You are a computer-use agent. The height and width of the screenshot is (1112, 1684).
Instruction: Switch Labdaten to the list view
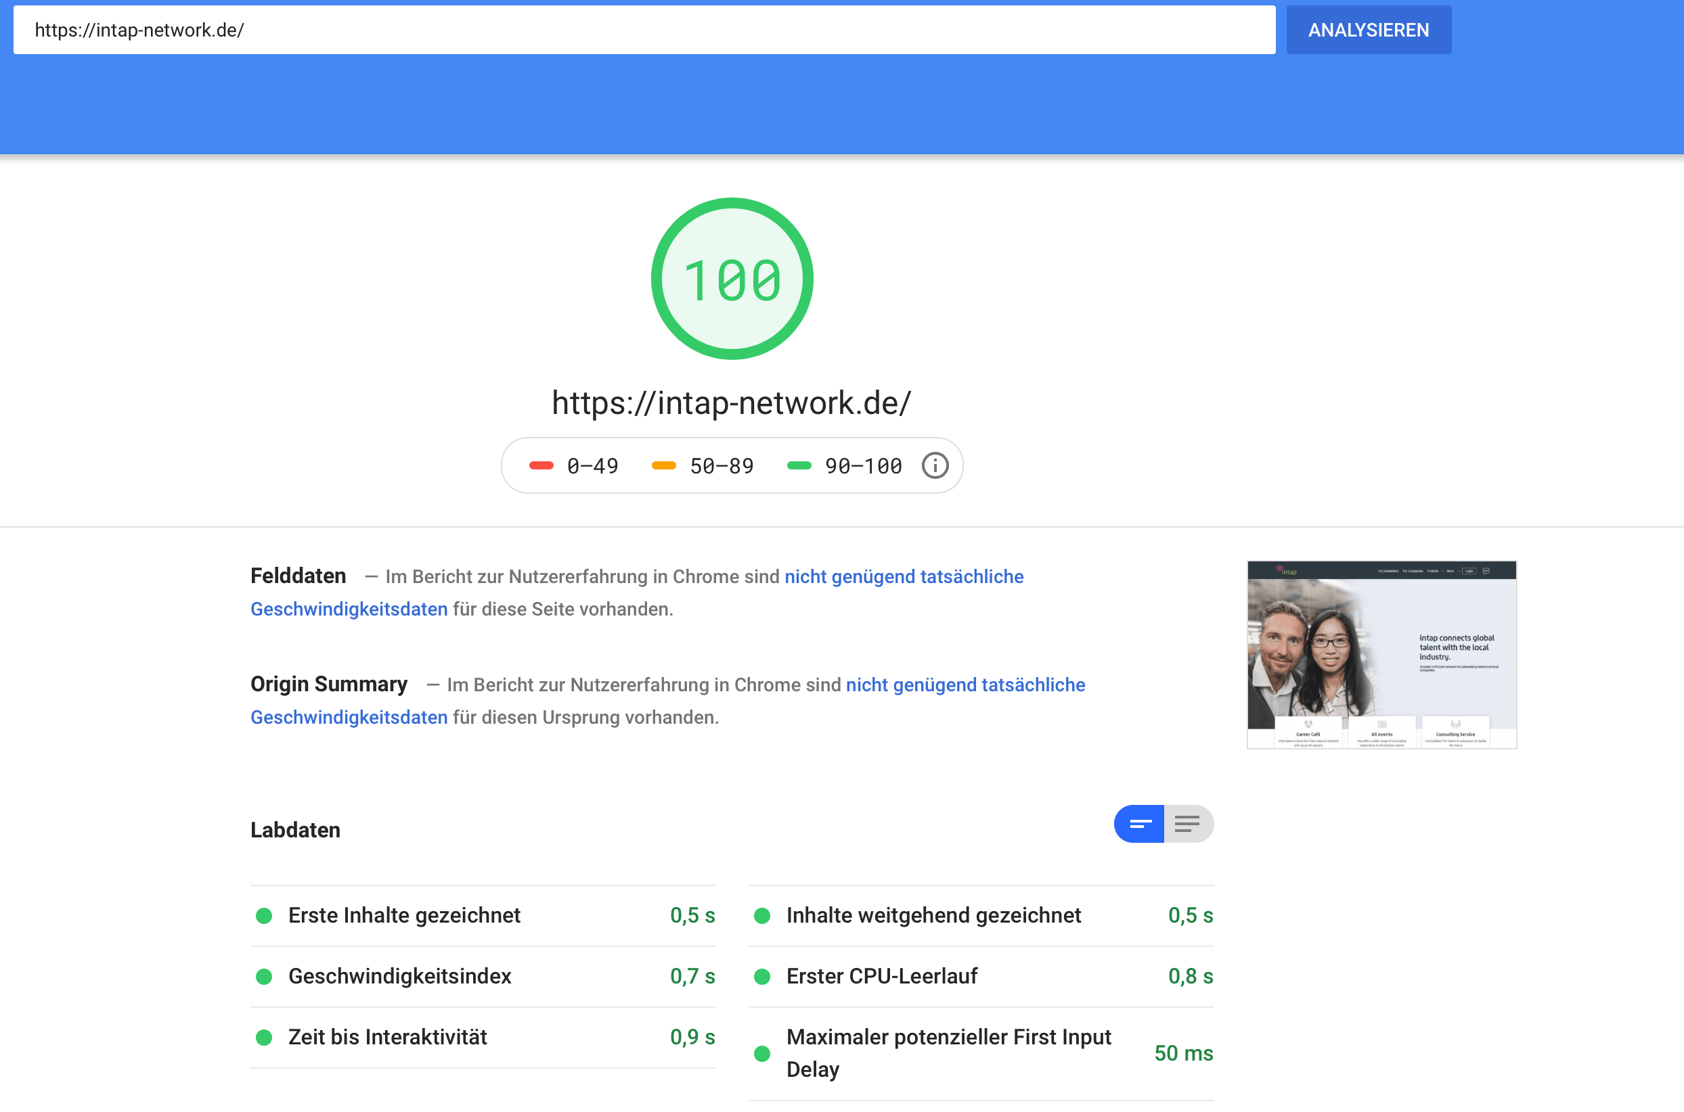(x=1186, y=823)
